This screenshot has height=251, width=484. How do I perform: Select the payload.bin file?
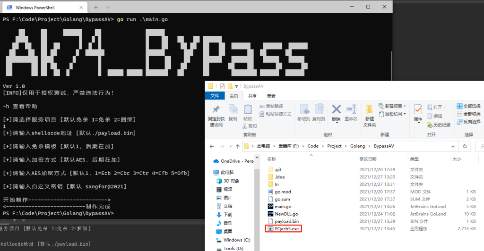tap(284, 221)
